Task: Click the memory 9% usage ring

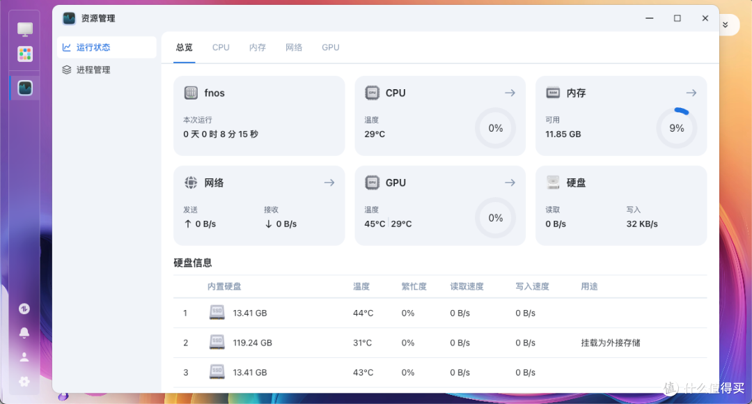Action: (x=677, y=128)
